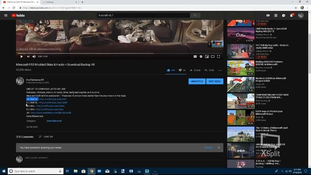
Task: Reload the page in Chrome
Action: coord(14,8)
